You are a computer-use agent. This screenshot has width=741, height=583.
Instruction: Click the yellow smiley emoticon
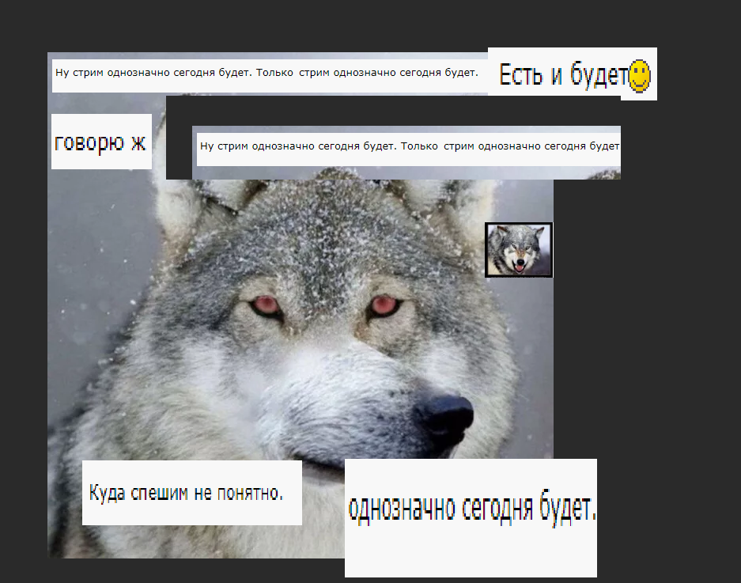coord(641,76)
